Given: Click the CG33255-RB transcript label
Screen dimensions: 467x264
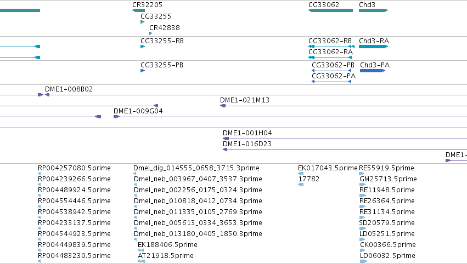Looking at the screenshot, I should [x=162, y=41].
